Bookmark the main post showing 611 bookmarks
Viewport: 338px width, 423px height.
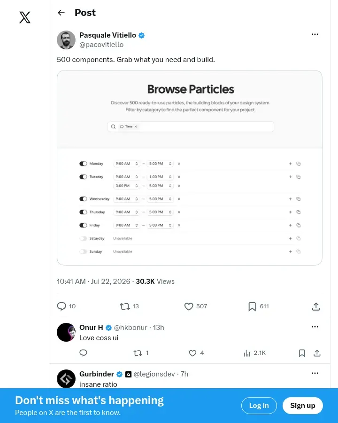pyautogui.click(x=252, y=306)
